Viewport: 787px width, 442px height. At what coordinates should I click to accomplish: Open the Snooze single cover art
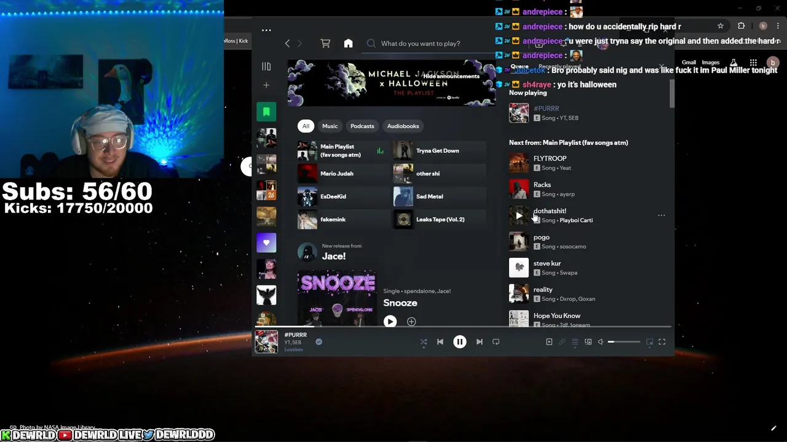tap(337, 298)
